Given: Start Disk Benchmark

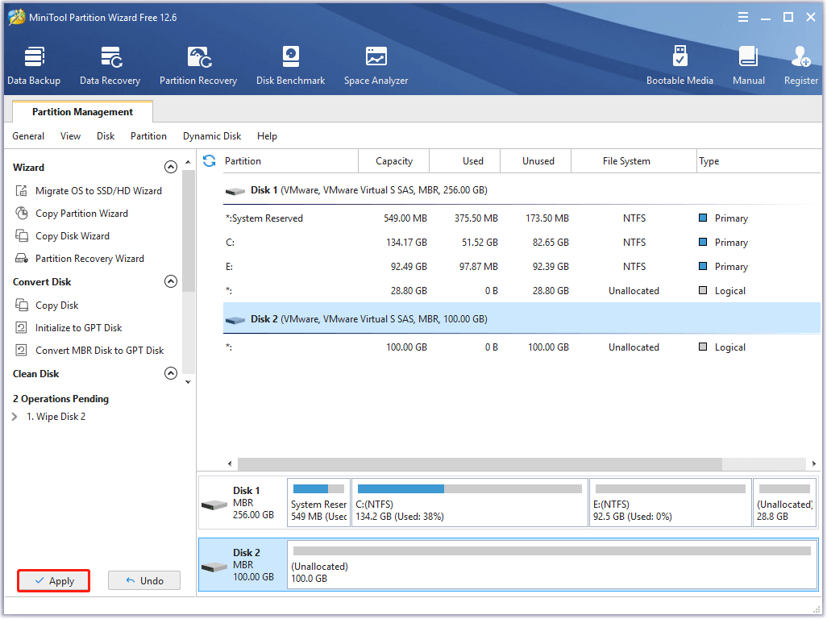Looking at the screenshot, I should (291, 66).
